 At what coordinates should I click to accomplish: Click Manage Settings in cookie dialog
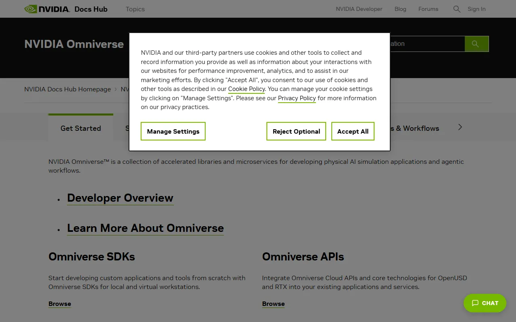point(173,131)
